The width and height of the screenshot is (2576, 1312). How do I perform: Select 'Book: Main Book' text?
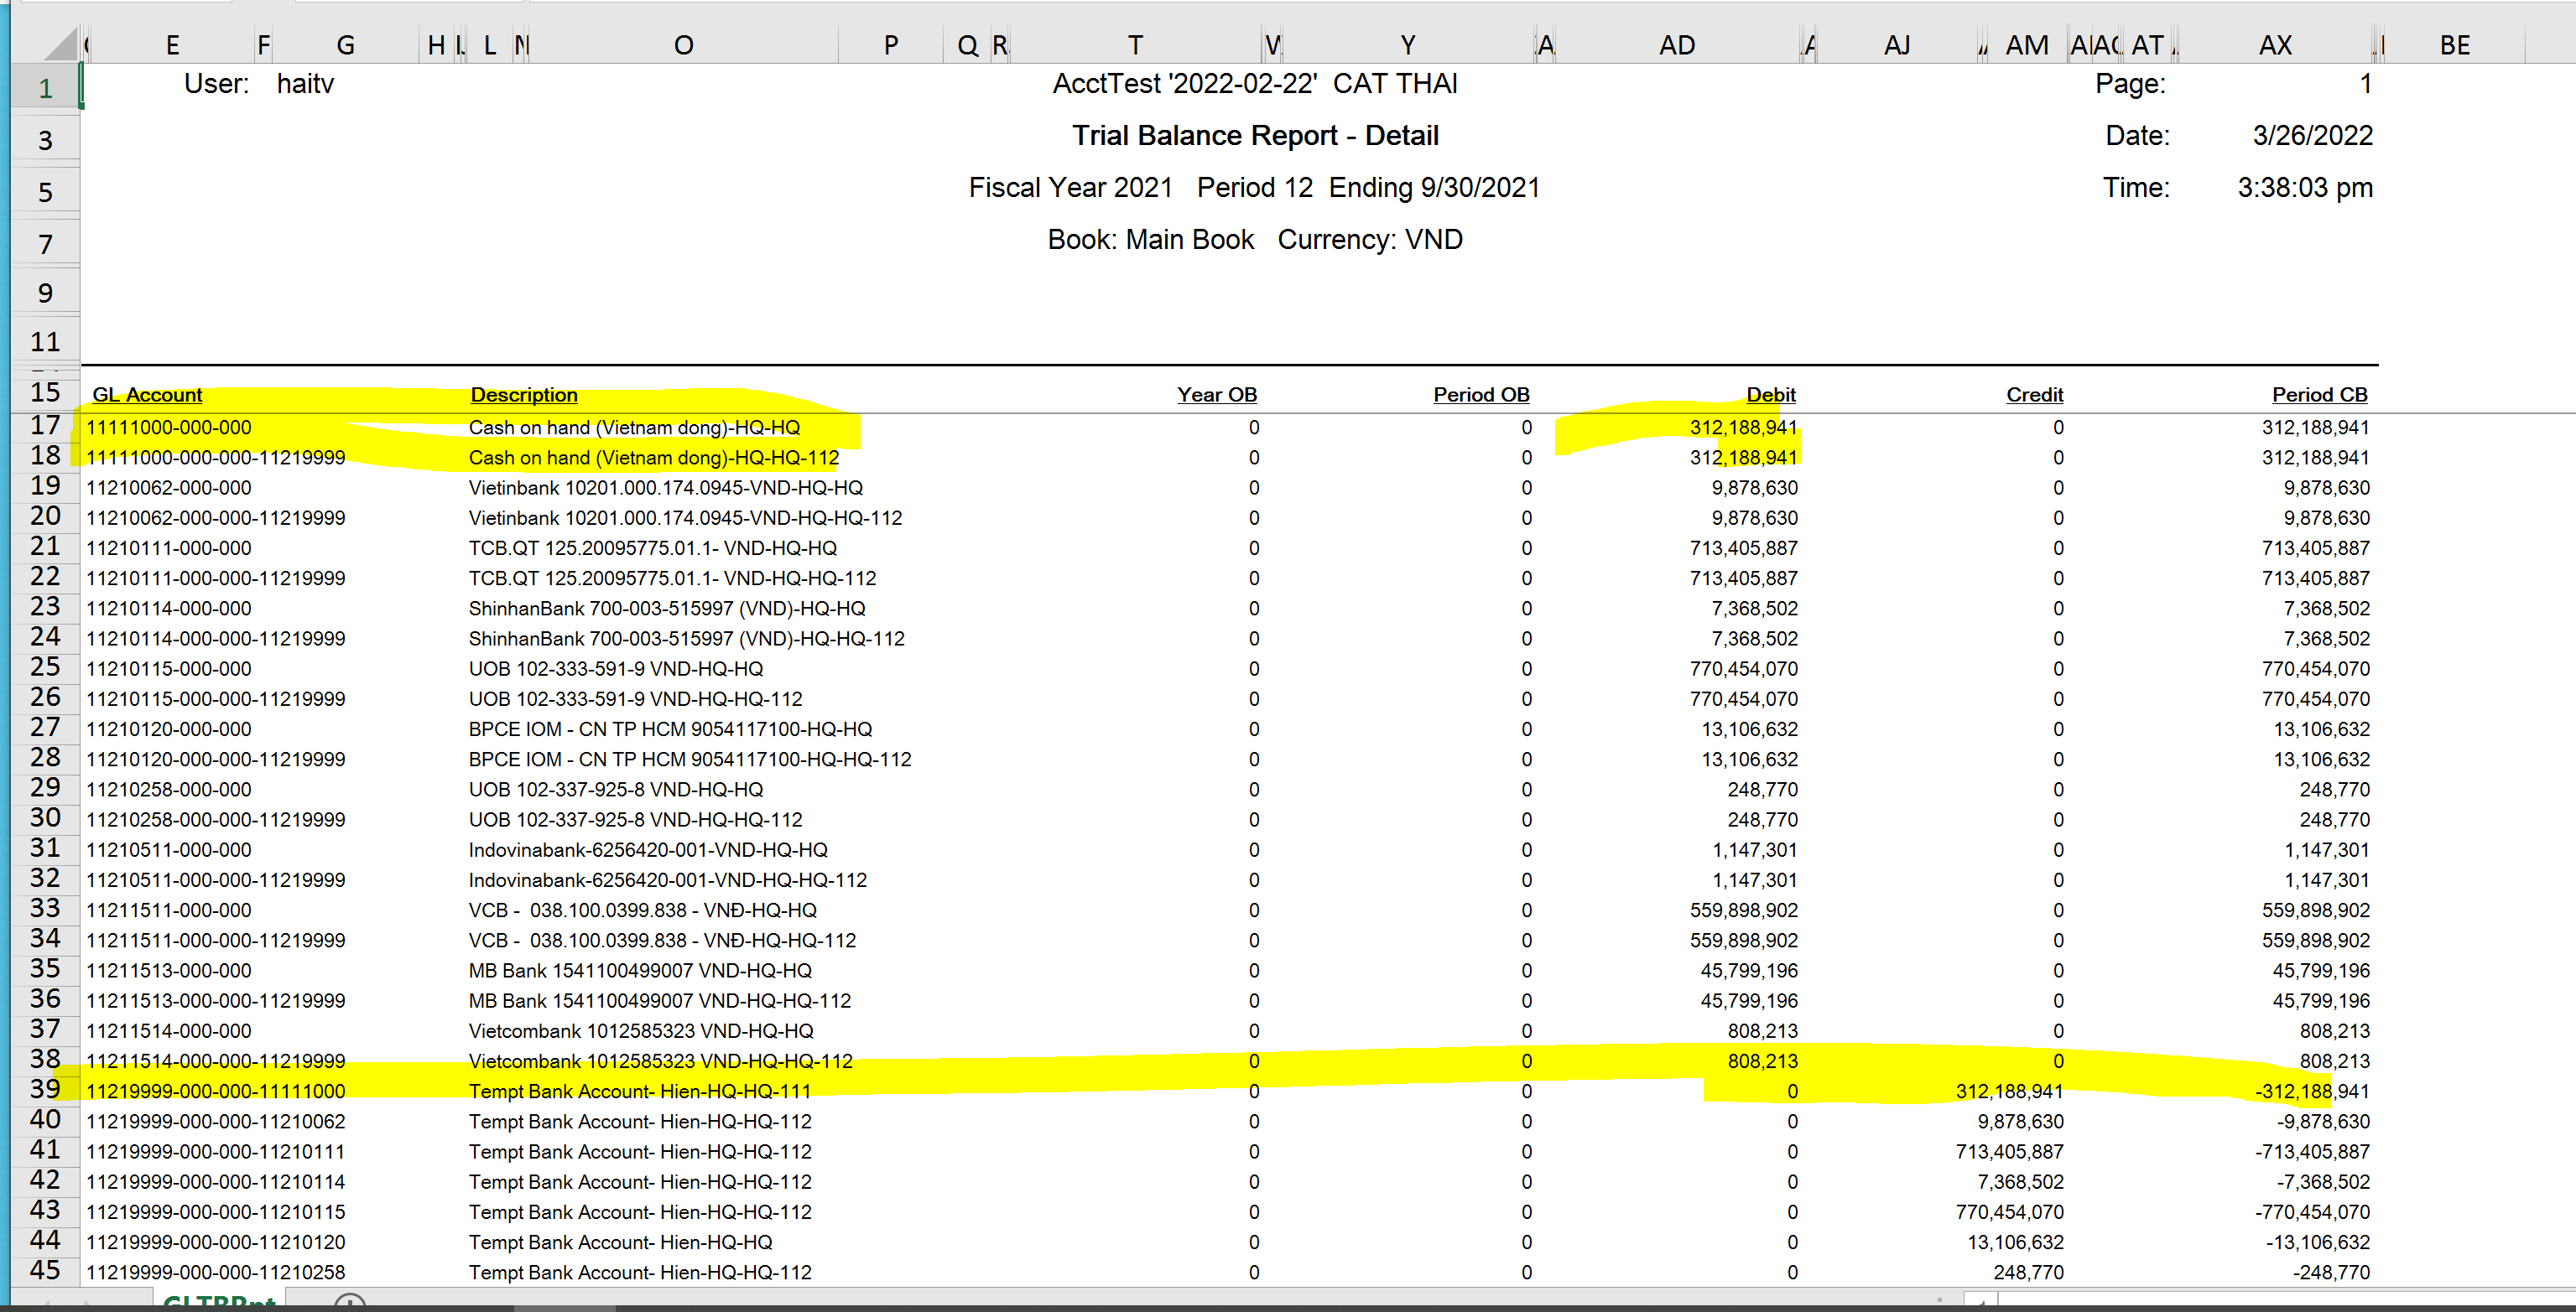pos(1150,240)
